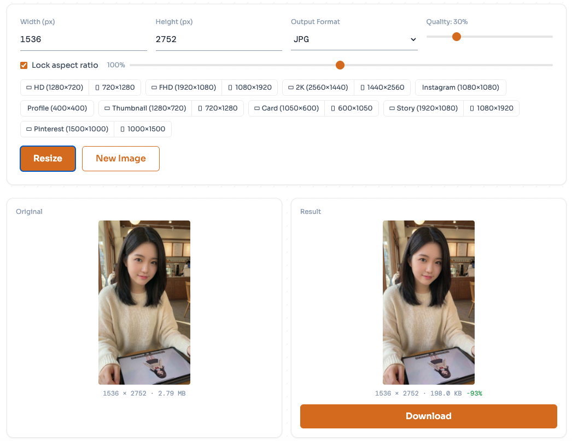The height and width of the screenshot is (441, 572).
Task: Click the New Image button
Action: pyautogui.click(x=120, y=158)
